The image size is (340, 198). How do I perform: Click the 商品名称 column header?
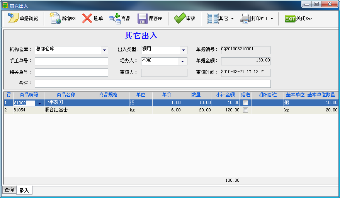[x=66, y=95]
